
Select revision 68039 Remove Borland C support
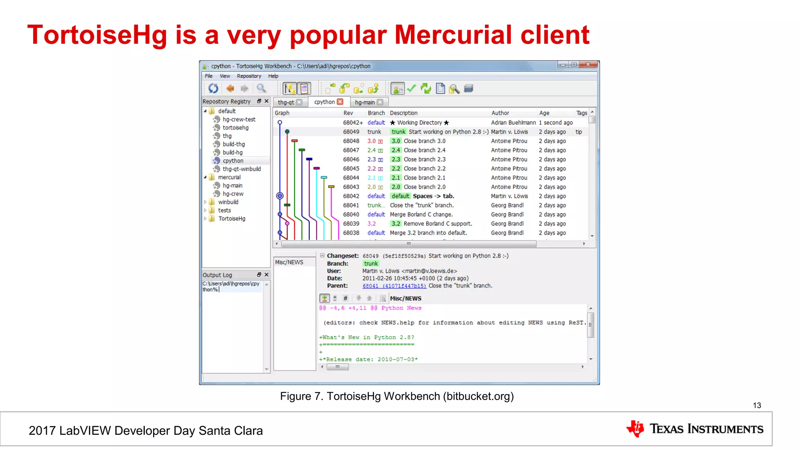tap(431, 223)
